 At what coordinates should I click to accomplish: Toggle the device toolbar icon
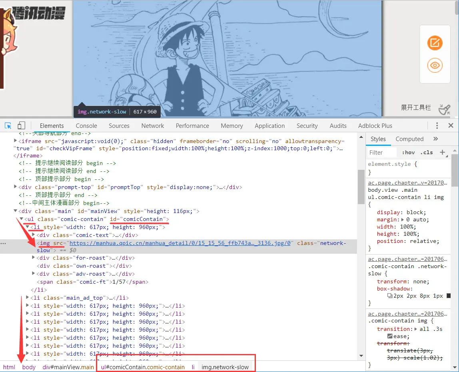pos(21,125)
